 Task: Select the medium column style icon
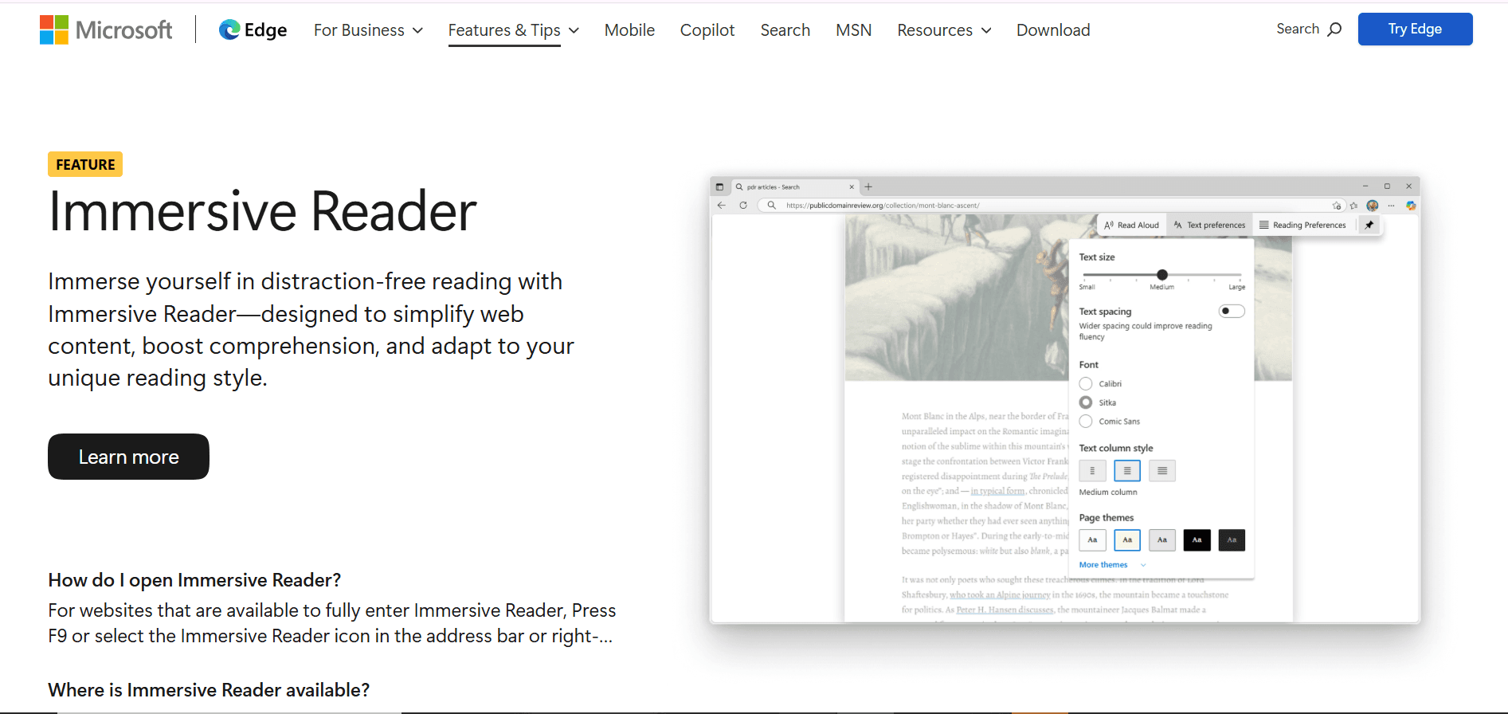pyautogui.click(x=1127, y=471)
